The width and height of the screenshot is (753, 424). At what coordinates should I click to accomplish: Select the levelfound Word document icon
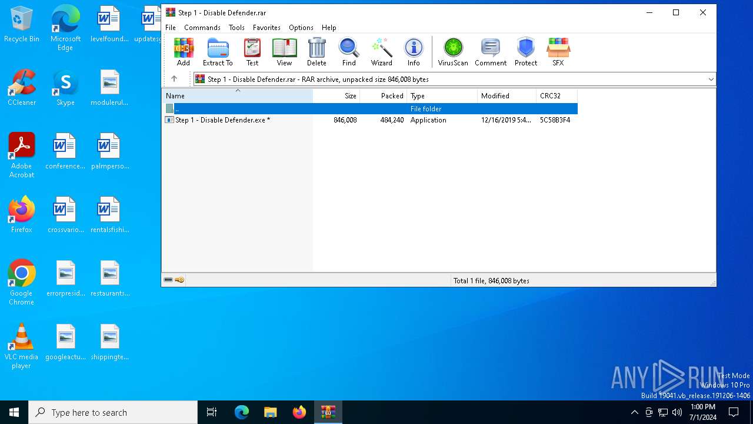coord(109,25)
